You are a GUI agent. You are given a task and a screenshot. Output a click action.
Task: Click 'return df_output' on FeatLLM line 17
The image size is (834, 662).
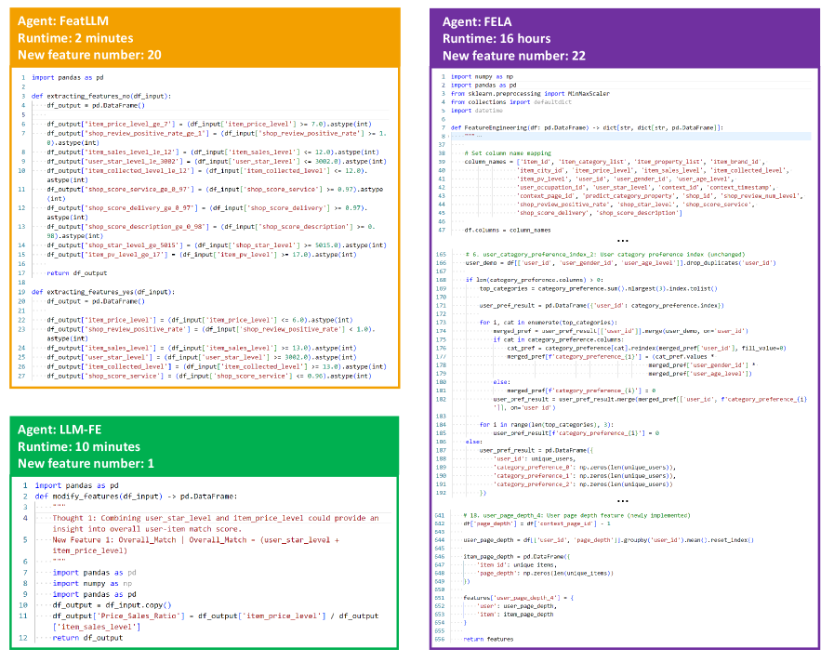[76, 273]
